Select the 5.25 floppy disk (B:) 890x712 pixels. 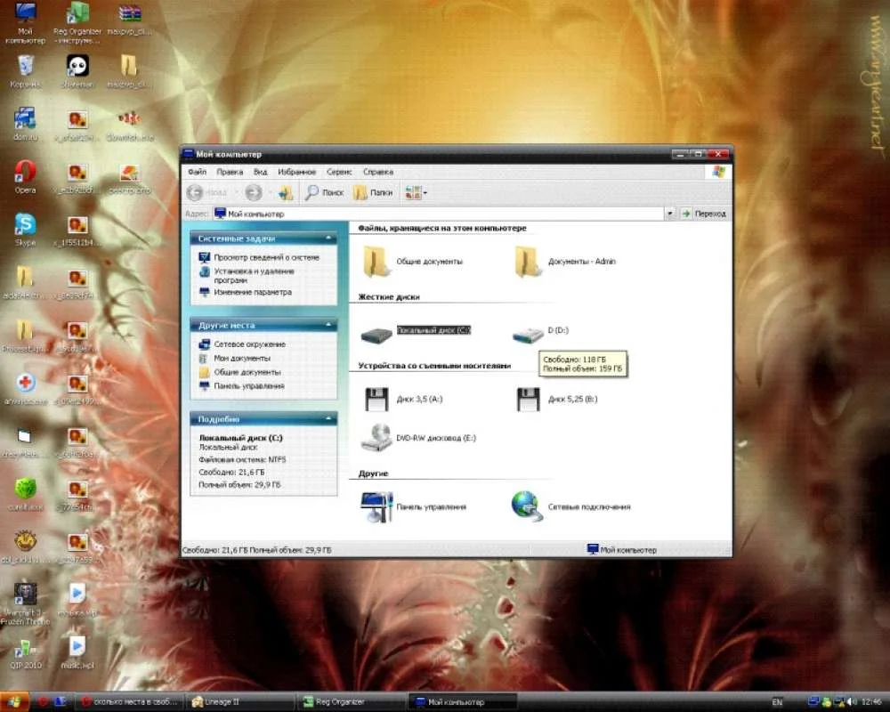pyautogui.click(x=529, y=398)
